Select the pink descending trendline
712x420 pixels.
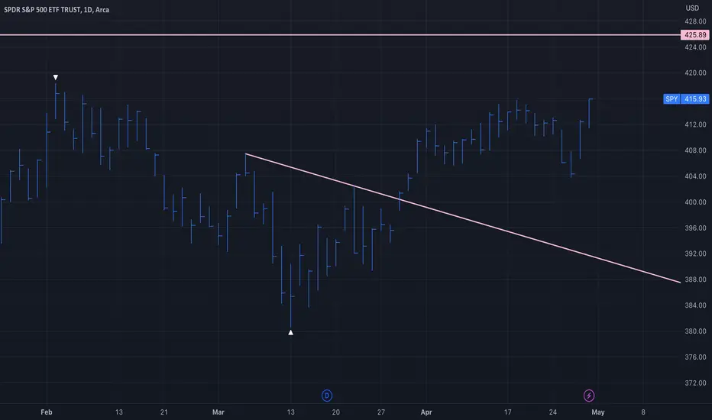[x=463, y=218]
